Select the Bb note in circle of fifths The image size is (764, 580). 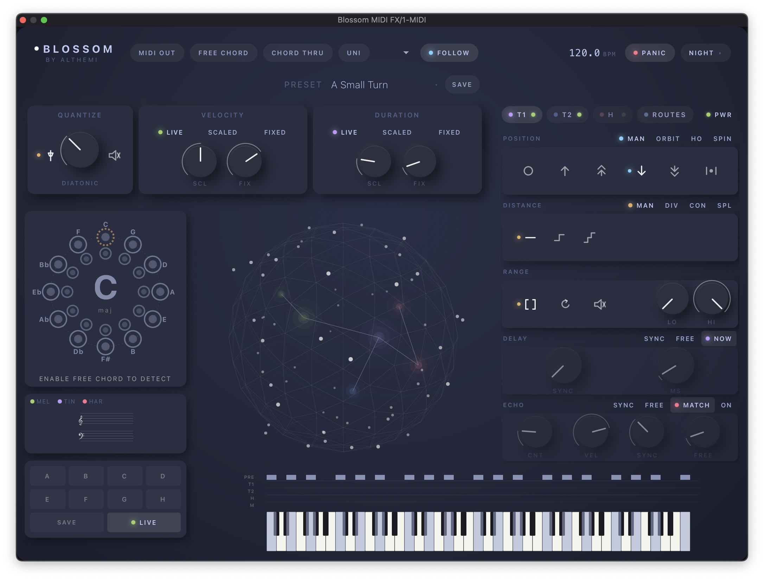[x=58, y=264]
